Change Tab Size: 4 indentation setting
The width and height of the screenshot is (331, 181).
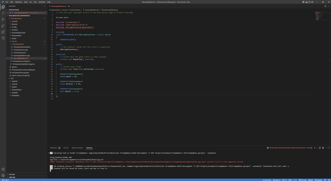pyautogui.click(x=277, y=180)
